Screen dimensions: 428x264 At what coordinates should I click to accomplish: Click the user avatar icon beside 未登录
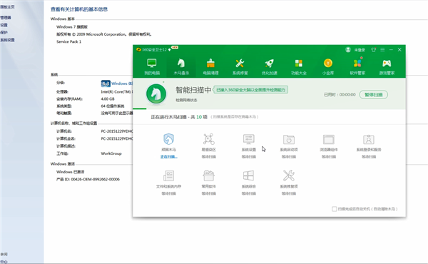(x=348, y=50)
